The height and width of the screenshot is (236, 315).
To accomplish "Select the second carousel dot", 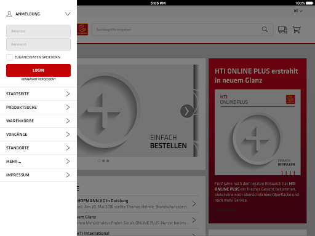I will (103, 161).
